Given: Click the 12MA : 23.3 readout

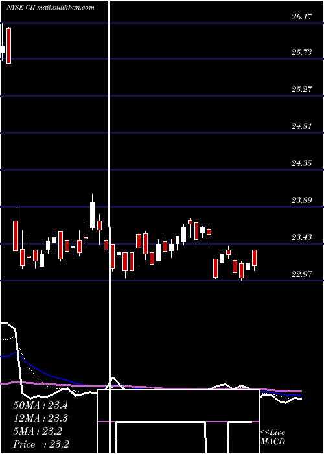Looking at the screenshot, I should tap(40, 418).
